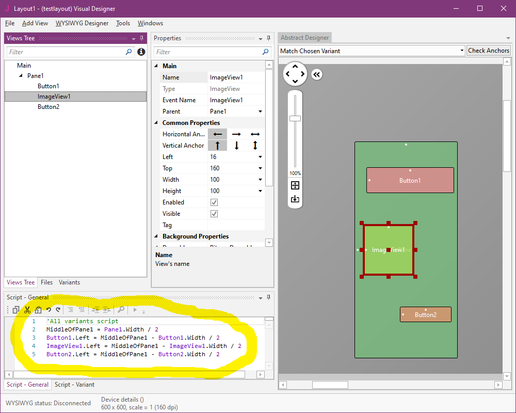Open the File menu
516x413 pixels.
(x=10, y=23)
